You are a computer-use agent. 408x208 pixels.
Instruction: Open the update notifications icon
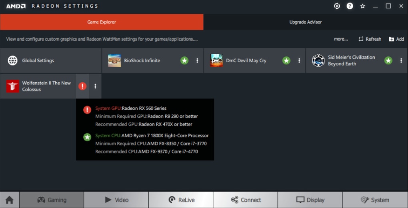(337, 6)
